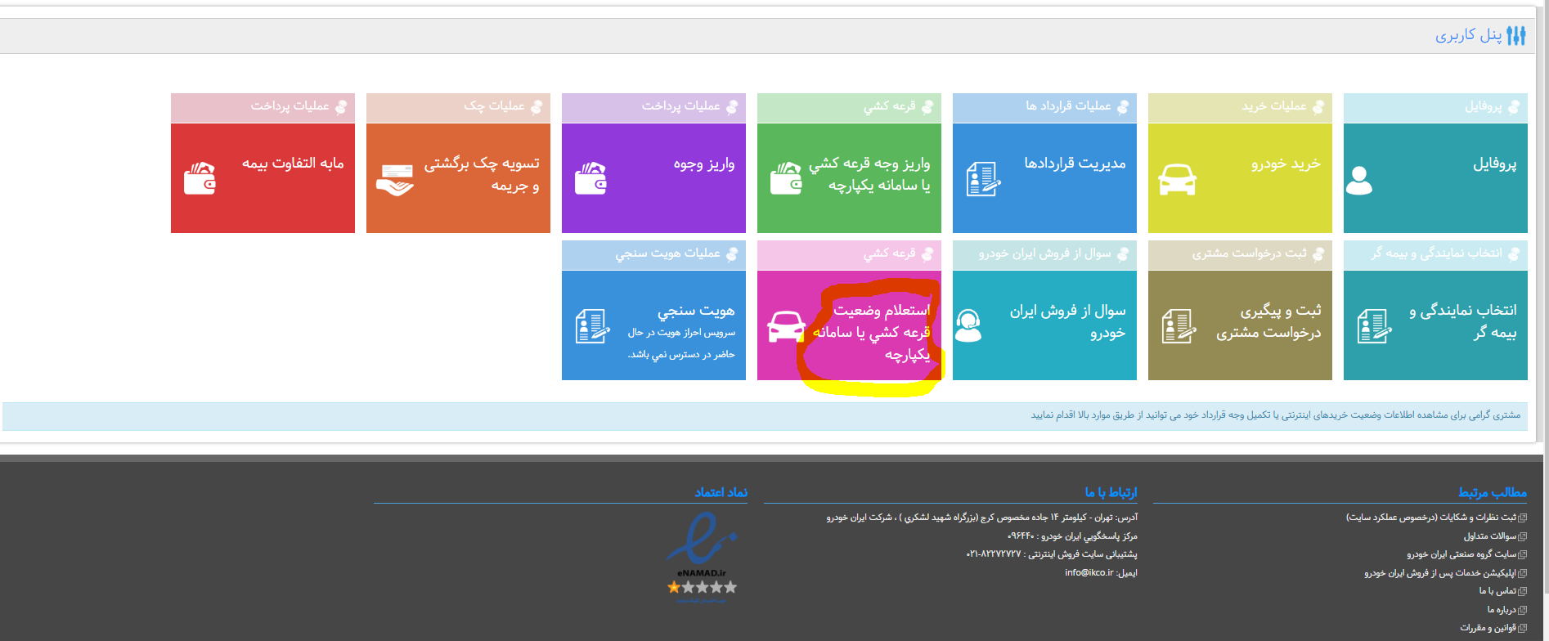
Task: Click the bullet icon beside سوالات متداول
Action: point(1522,536)
